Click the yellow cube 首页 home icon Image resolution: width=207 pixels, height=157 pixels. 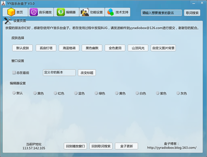point(11,12)
